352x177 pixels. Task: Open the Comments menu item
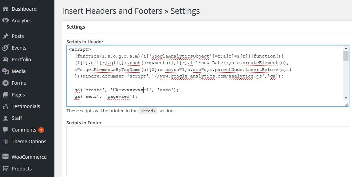pos(24,130)
